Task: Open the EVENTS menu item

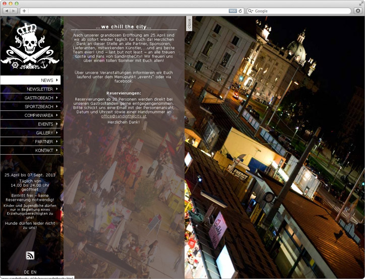Action: (30, 124)
